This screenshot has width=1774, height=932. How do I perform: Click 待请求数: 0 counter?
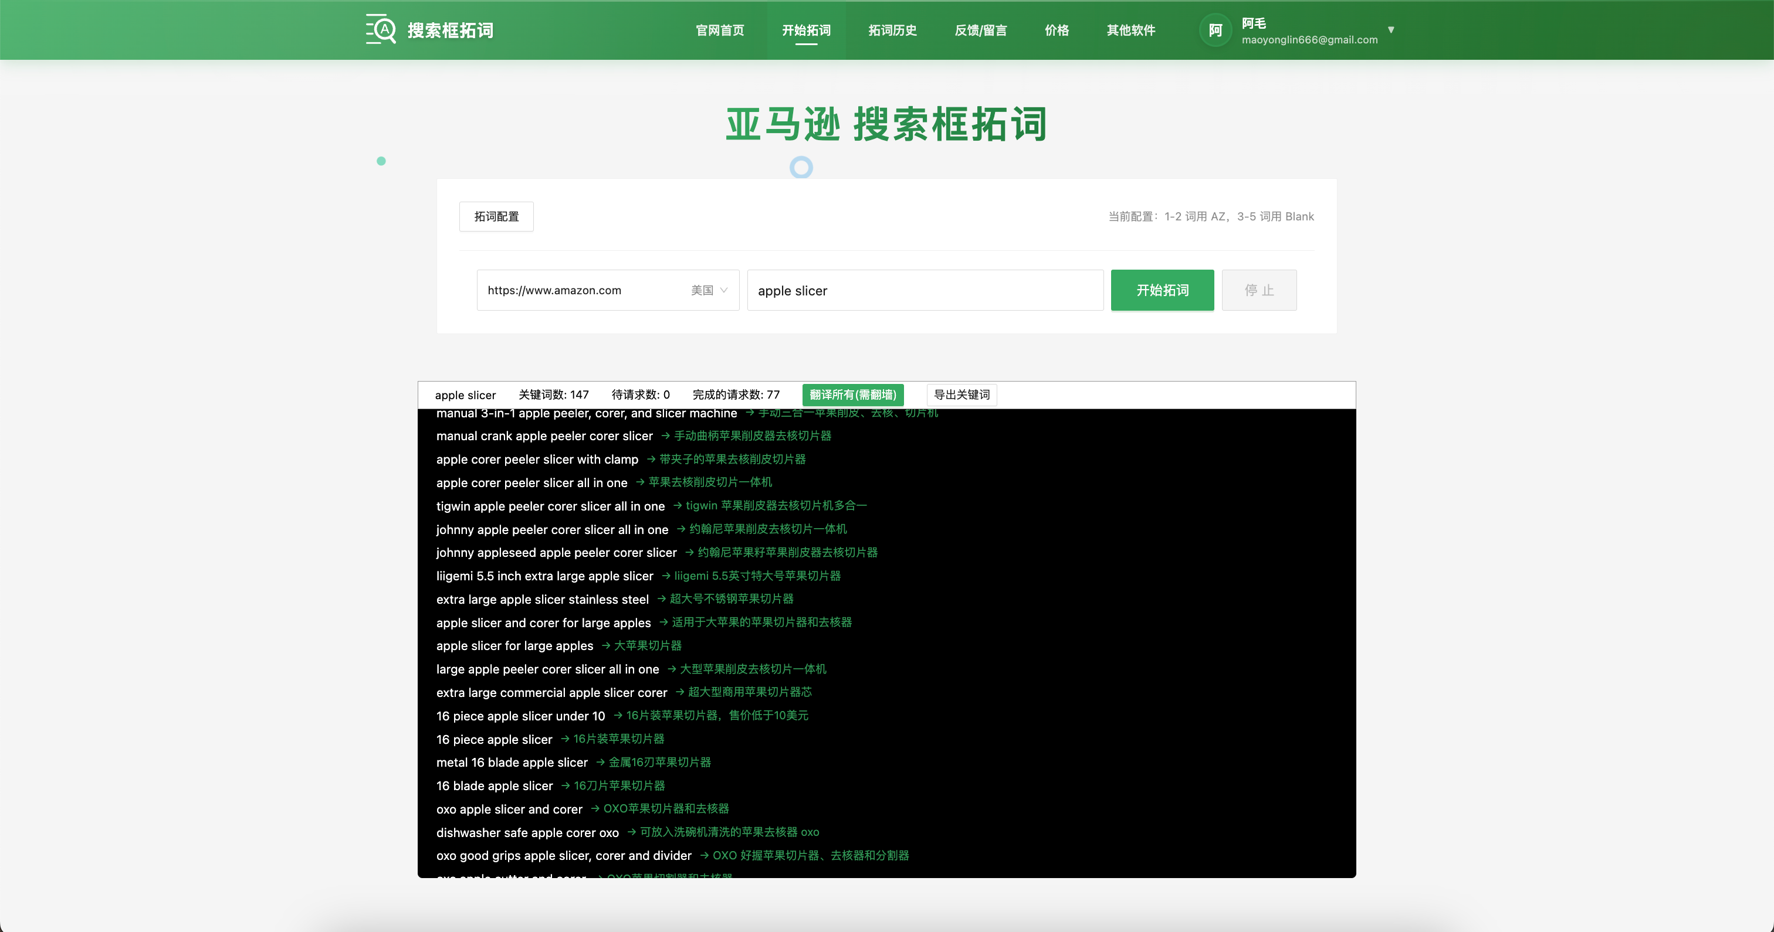[x=641, y=395]
